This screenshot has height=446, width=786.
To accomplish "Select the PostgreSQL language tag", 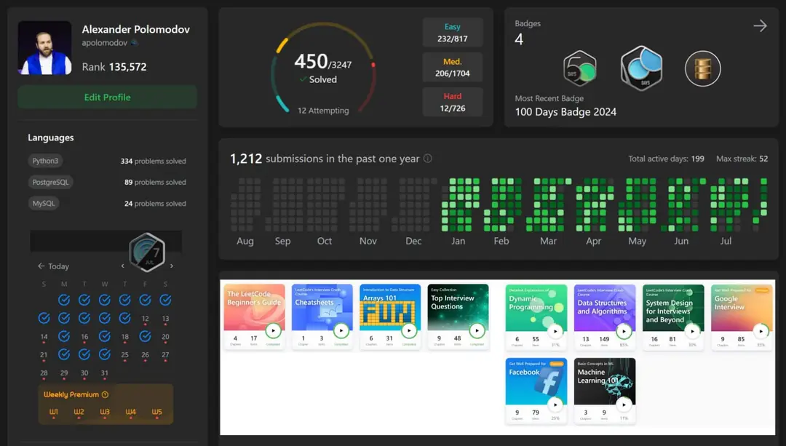I will [50, 182].
